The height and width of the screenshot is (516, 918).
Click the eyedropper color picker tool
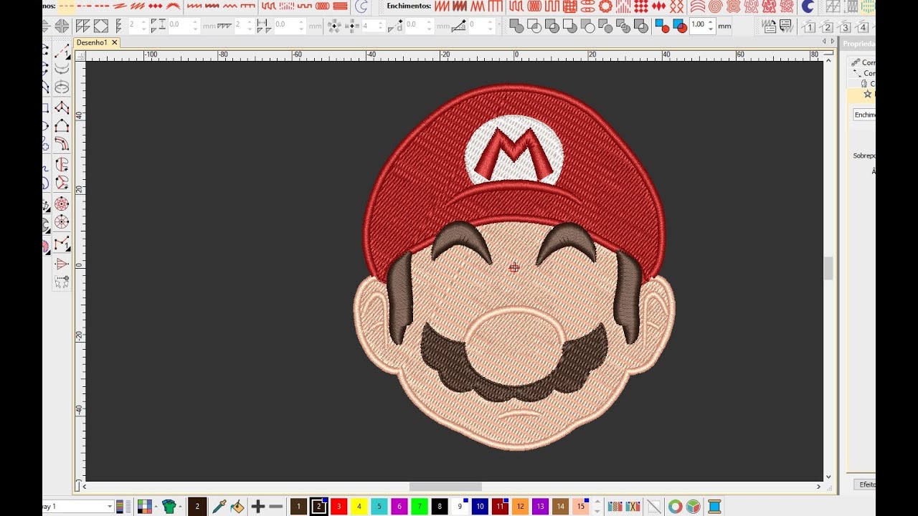point(219,507)
